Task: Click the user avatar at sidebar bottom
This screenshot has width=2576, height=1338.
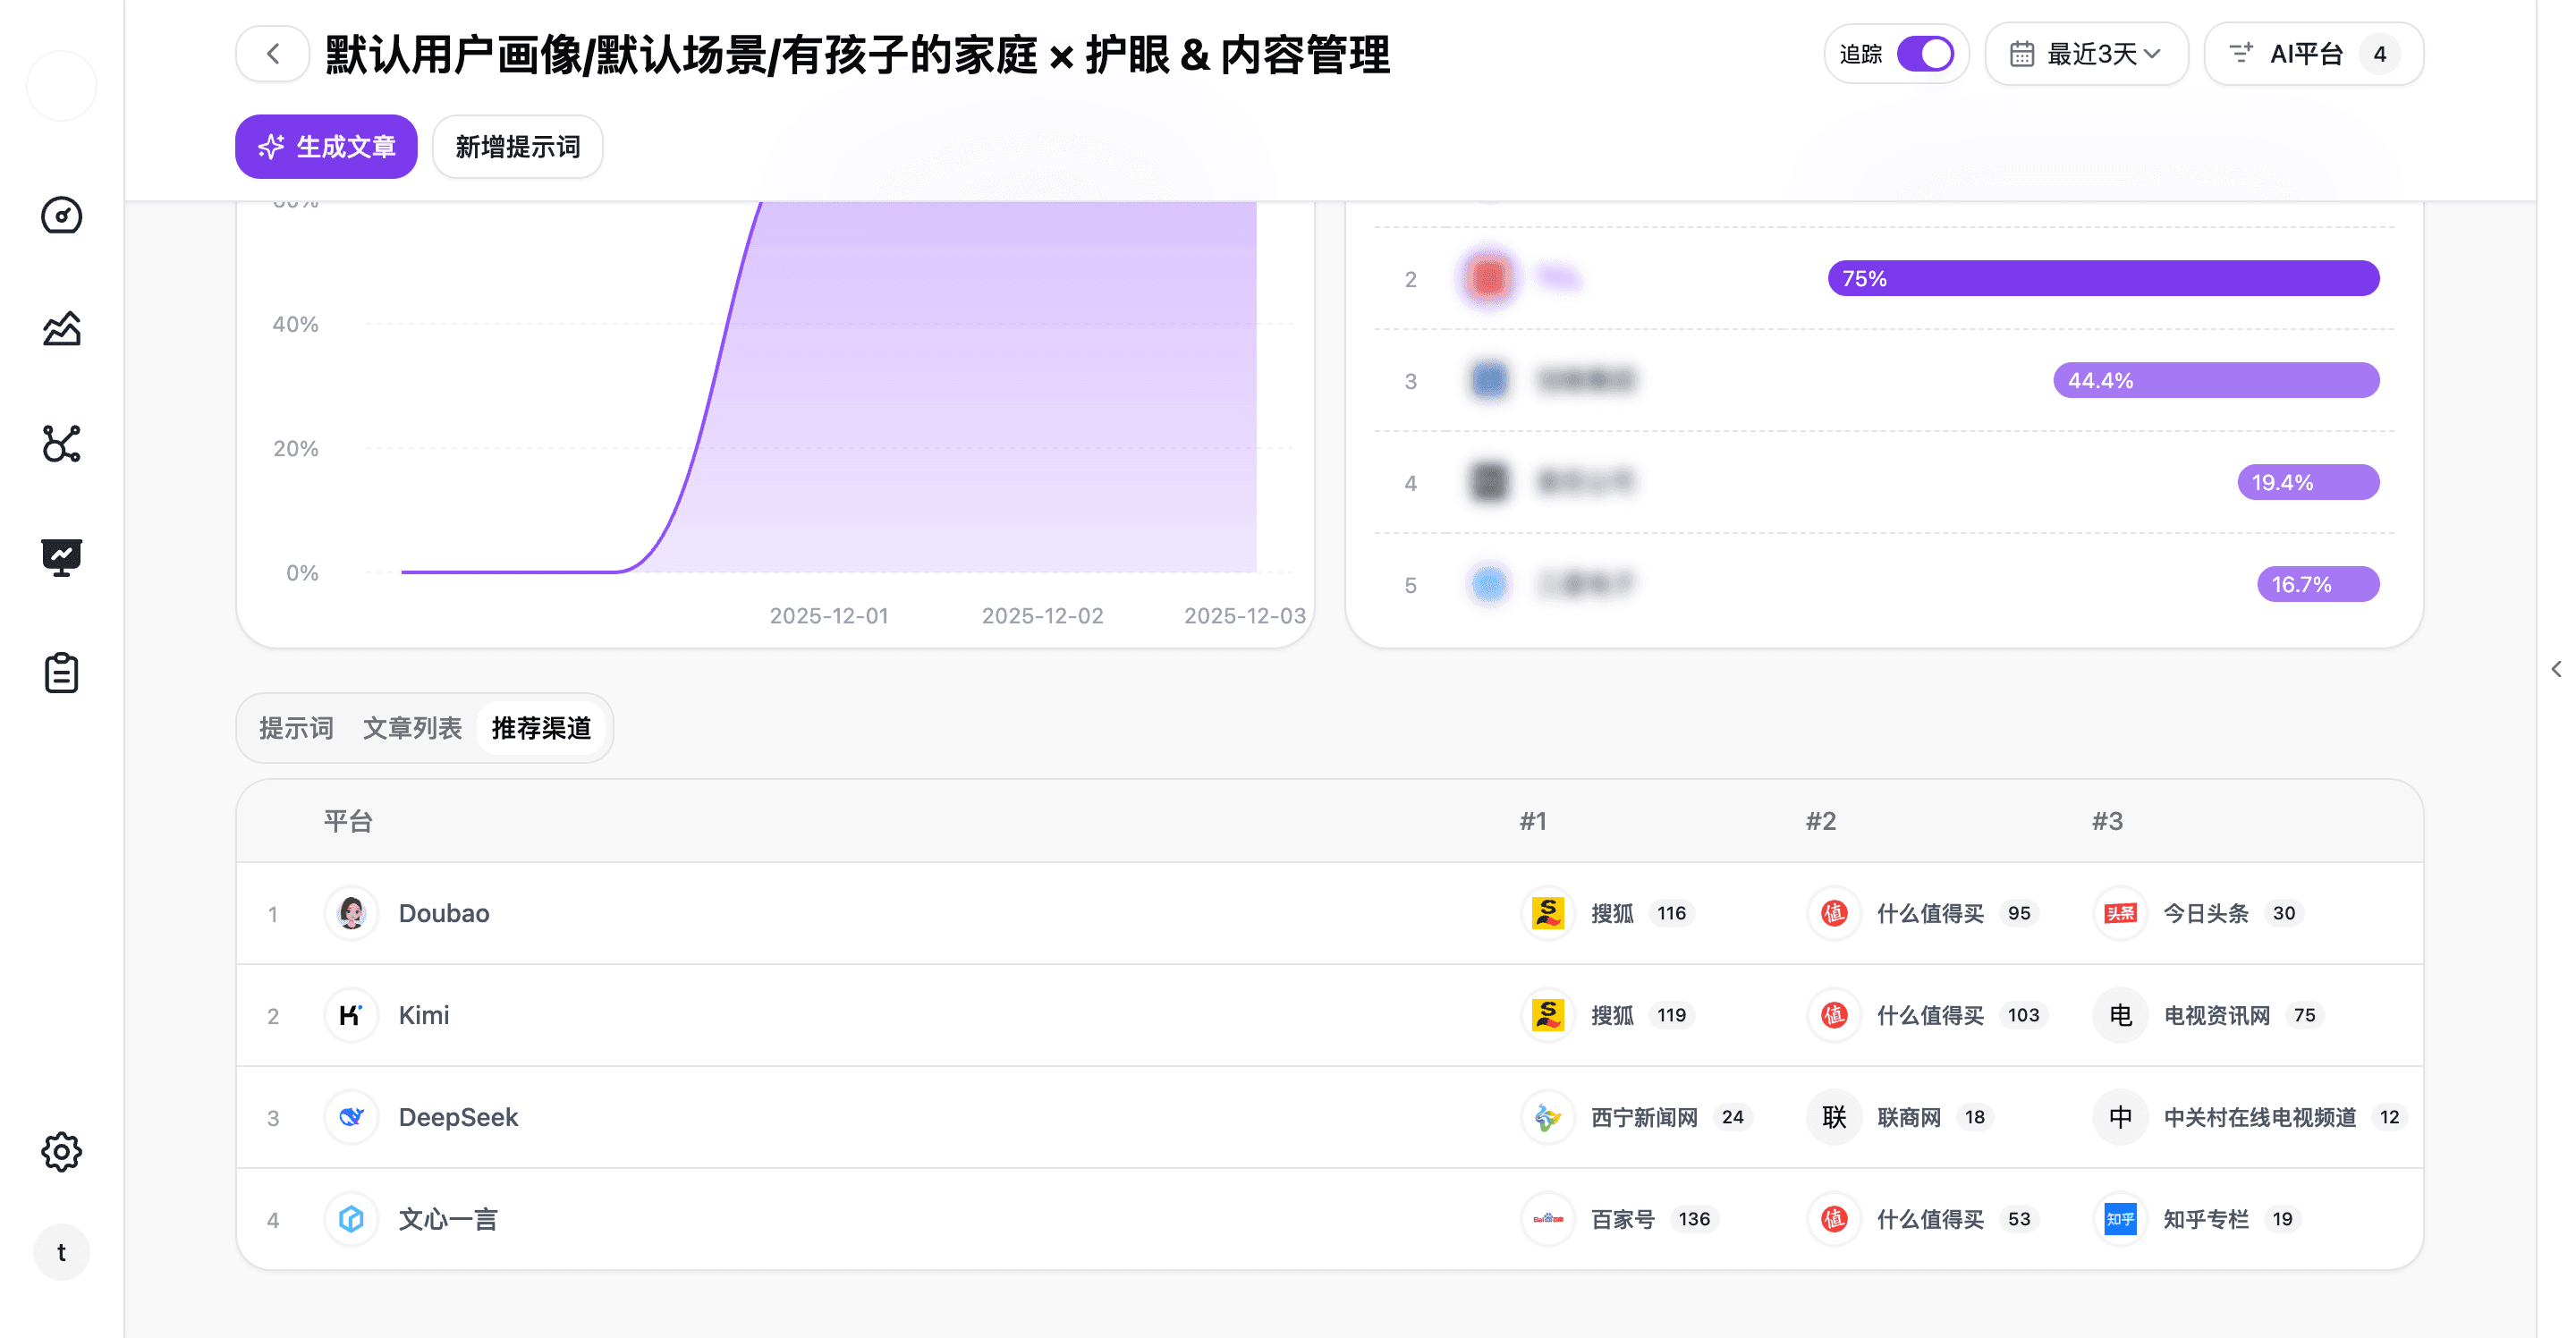Action: click(61, 1251)
